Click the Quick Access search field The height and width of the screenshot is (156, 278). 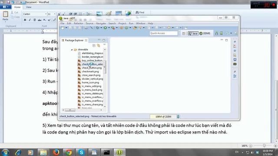point(163,33)
